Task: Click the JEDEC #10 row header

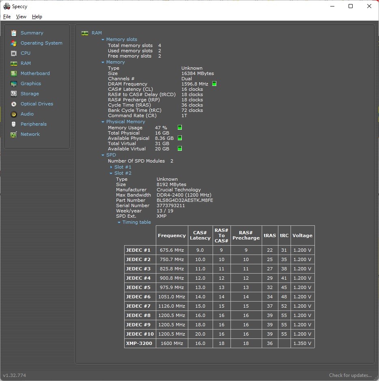Action: [140, 334]
